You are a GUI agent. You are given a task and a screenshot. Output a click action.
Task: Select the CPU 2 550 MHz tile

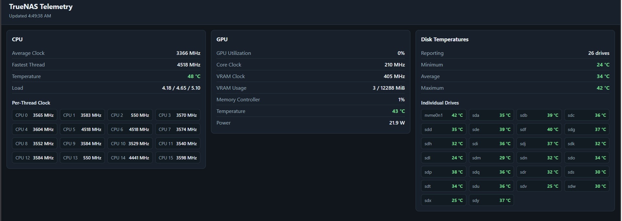[x=130, y=115]
